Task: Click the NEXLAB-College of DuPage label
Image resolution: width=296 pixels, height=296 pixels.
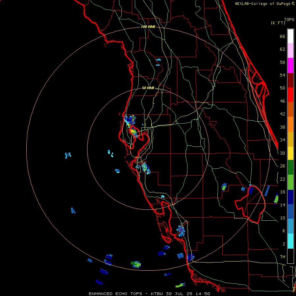Action: point(263,4)
